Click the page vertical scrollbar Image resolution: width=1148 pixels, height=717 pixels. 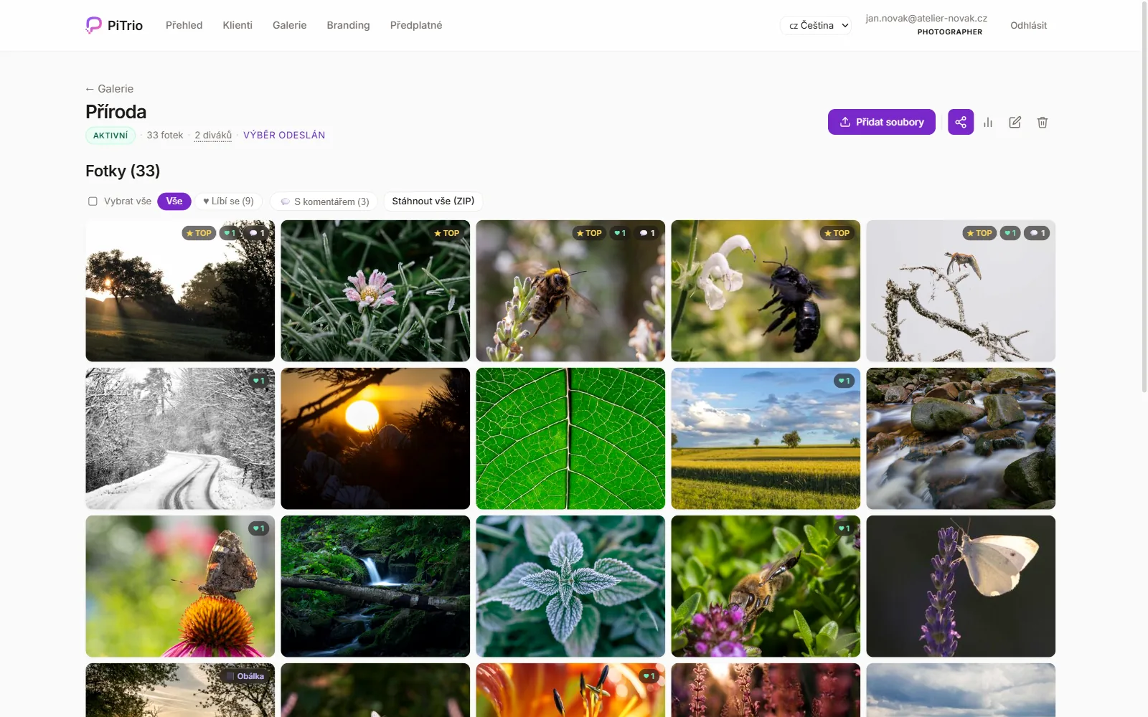coord(1144,197)
